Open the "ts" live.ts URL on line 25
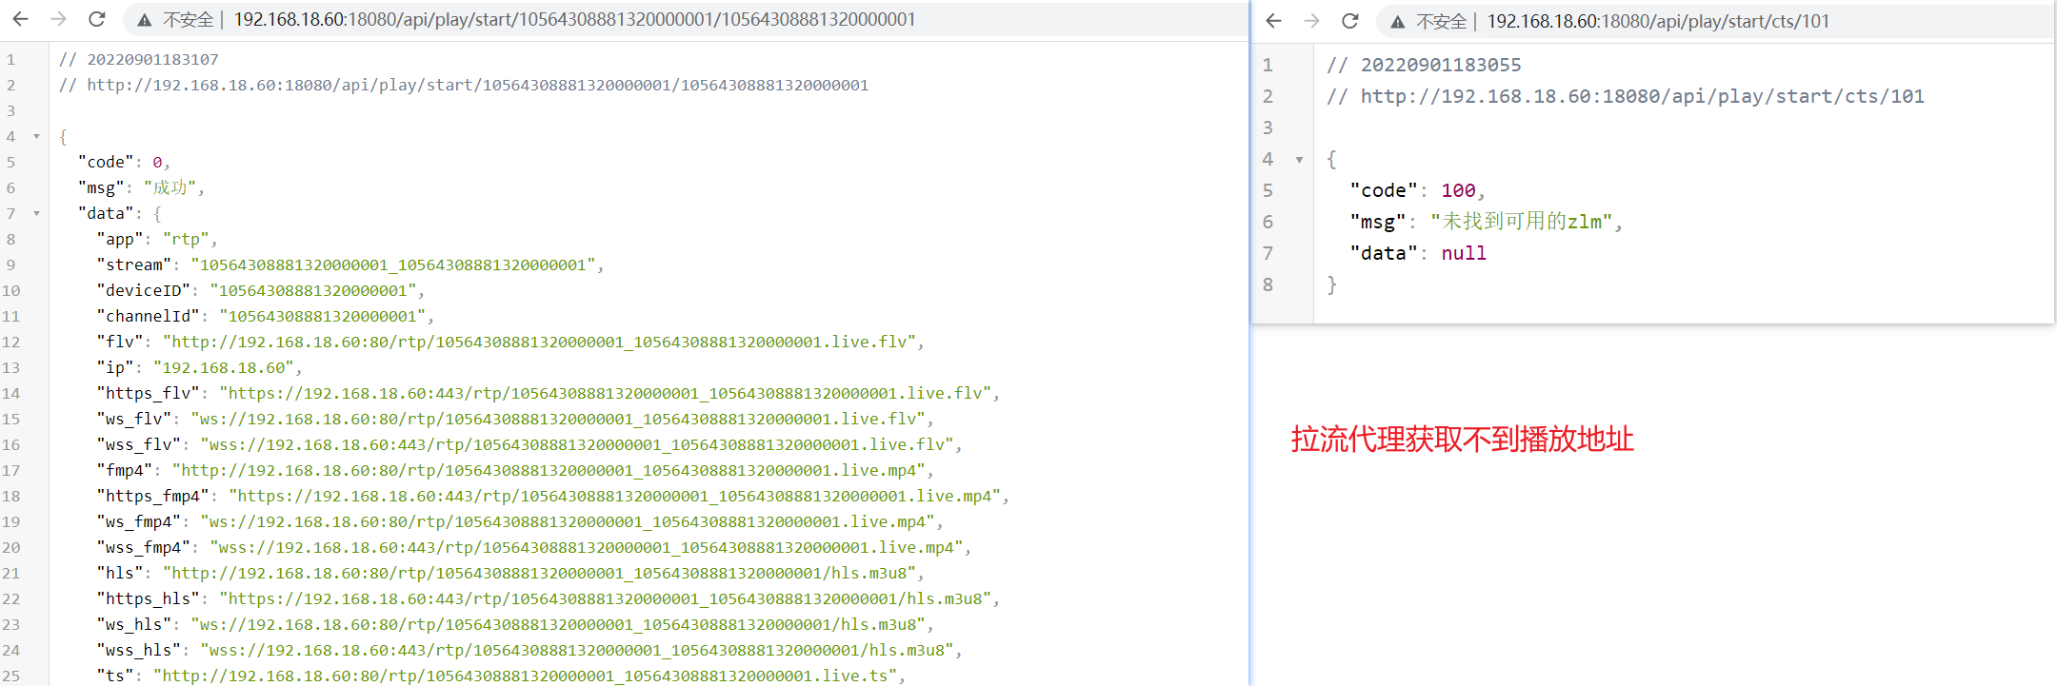 pos(525,676)
